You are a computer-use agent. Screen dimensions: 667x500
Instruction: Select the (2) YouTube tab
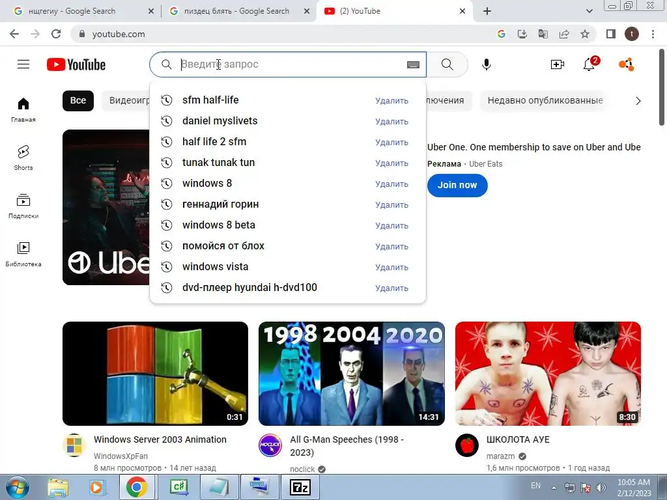tap(393, 11)
